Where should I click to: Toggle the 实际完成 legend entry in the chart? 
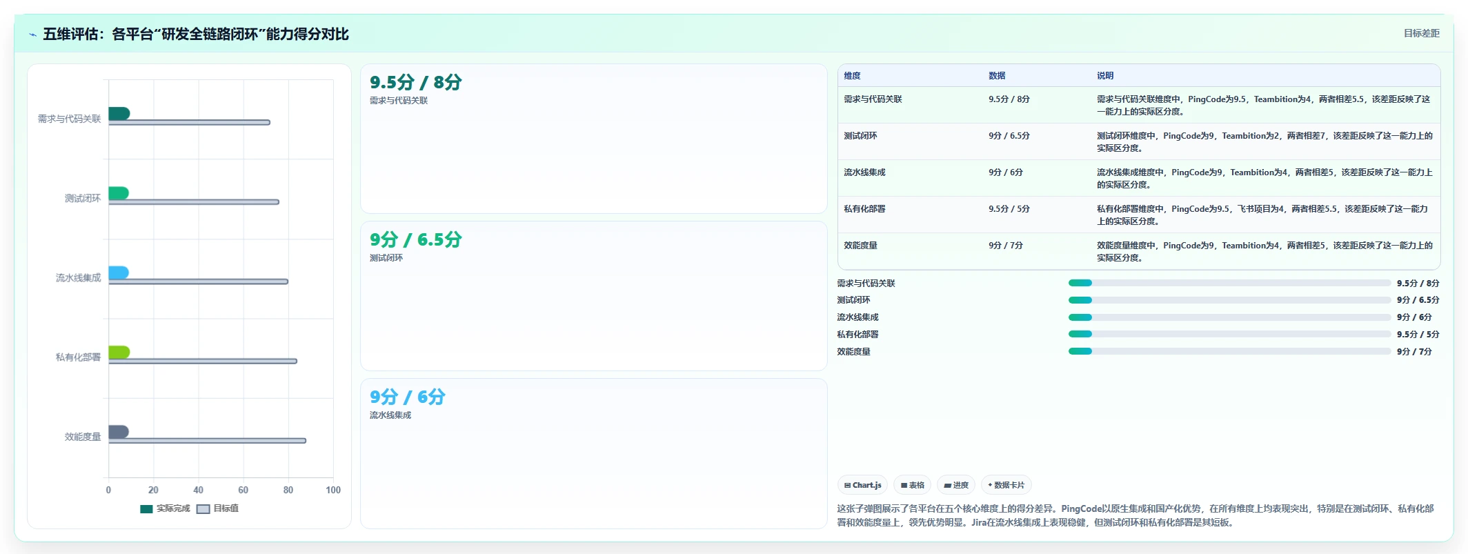pyautogui.click(x=165, y=508)
